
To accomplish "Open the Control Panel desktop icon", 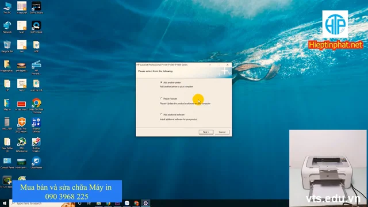I will pos(7,163).
